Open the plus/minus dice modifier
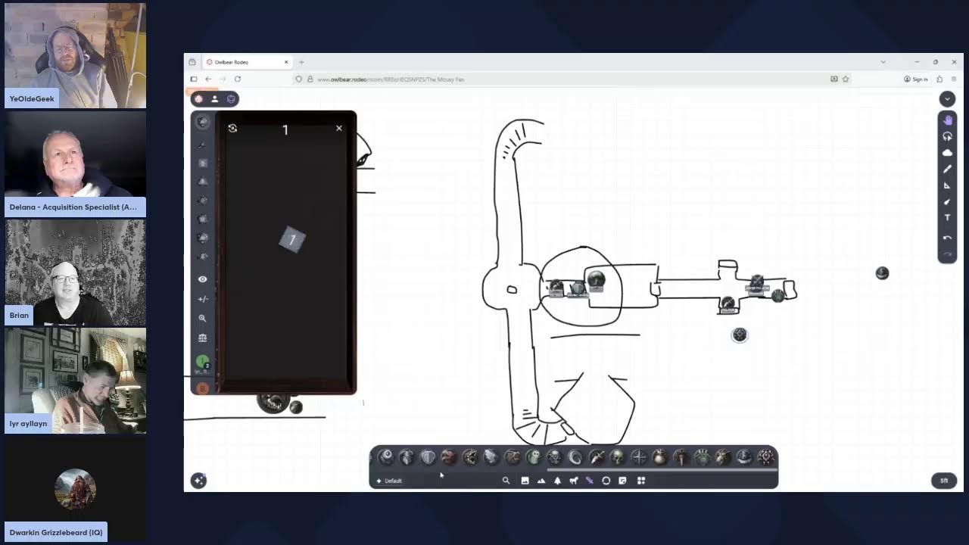 click(x=202, y=299)
